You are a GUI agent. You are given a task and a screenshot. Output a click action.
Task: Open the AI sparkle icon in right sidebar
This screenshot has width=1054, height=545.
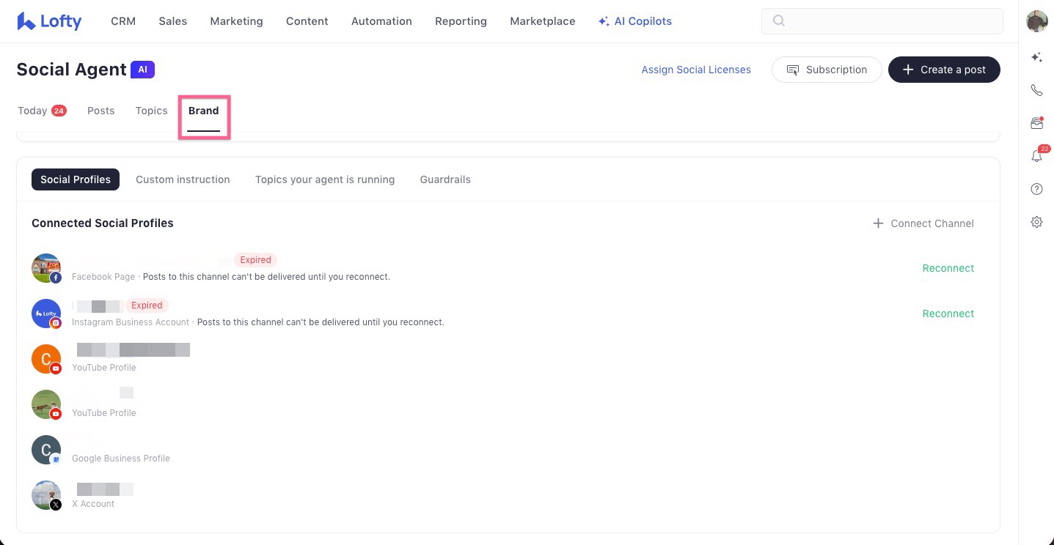pos(1036,57)
